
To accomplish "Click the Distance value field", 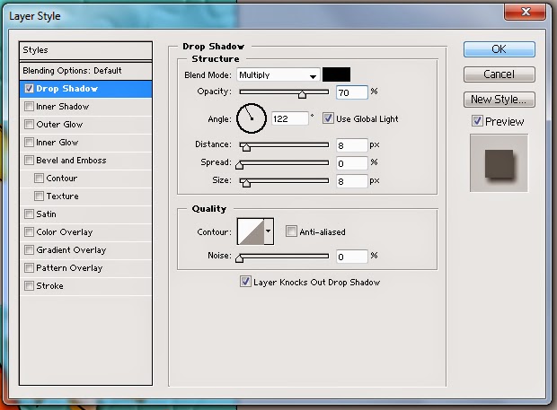I will [351, 145].
